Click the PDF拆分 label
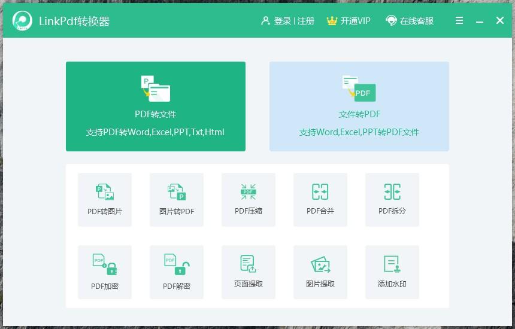Screen dimensions: 515x329 (392, 211)
